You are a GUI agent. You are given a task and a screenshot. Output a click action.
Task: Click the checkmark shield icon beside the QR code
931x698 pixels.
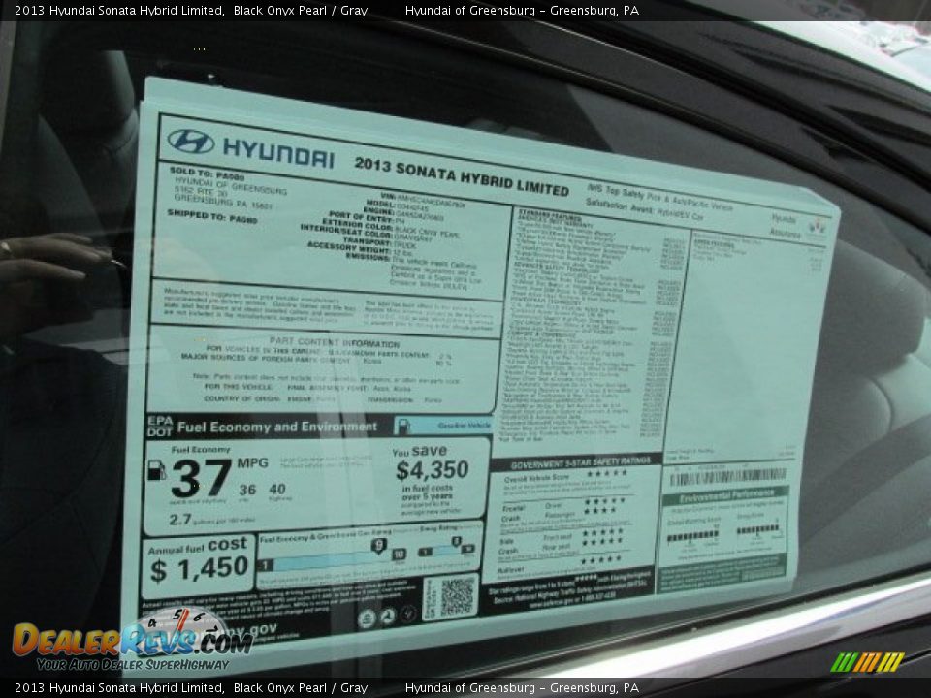click(x=408, y=614)
